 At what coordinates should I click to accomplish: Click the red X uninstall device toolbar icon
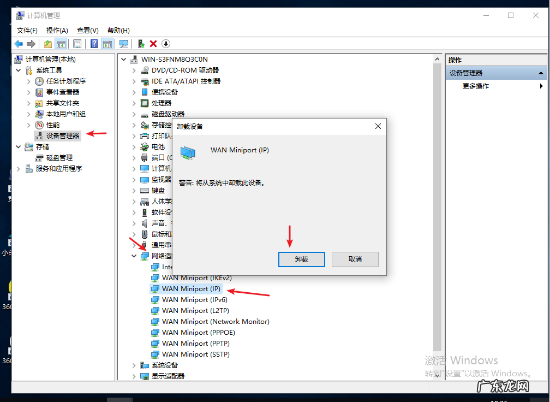153,44
